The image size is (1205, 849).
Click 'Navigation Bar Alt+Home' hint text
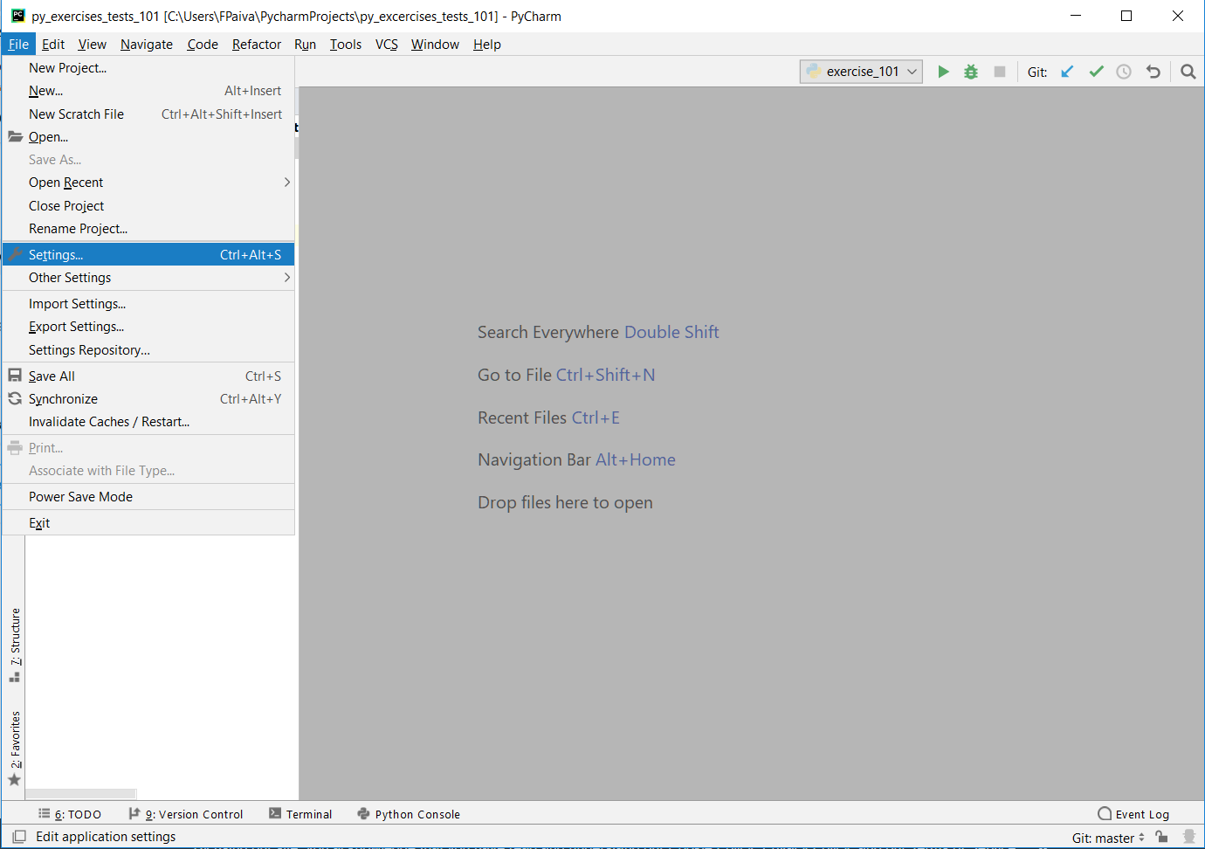(x=576, y=459)
